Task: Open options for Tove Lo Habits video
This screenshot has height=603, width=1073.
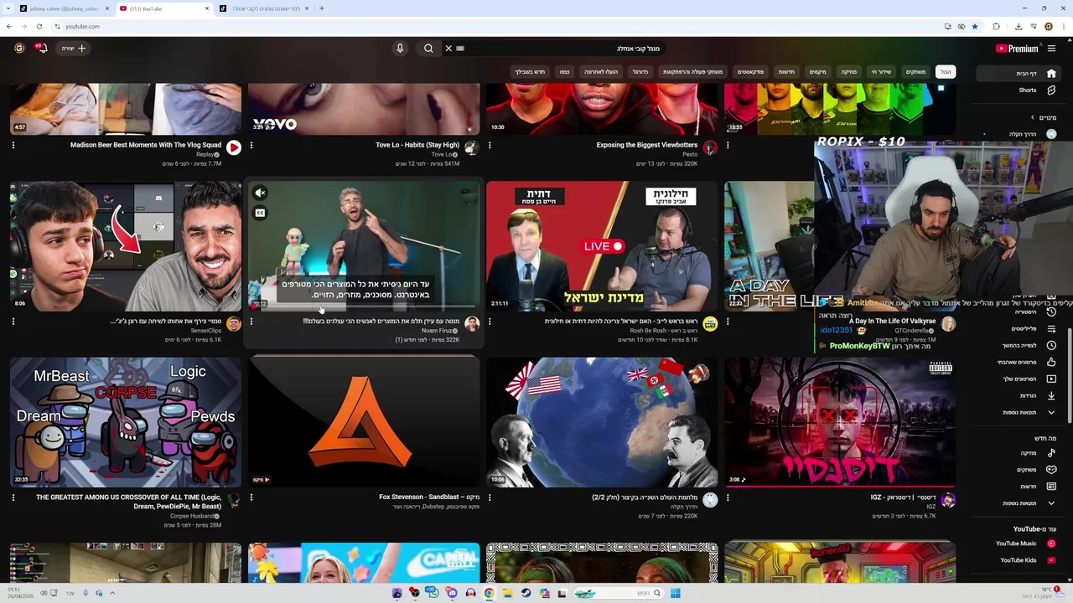Action: [251, 145]
